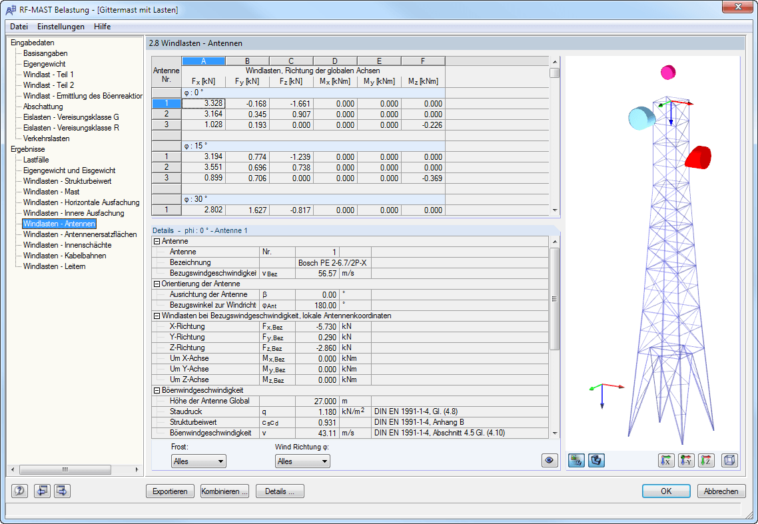Click the RF-MAST application icon in title bar
This screenshot has width=758, height=524.
click(x=11, y=10)
